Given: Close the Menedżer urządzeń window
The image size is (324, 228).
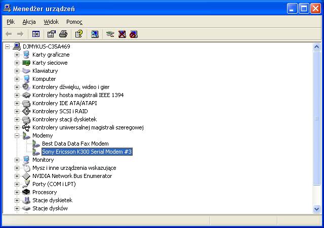Looking at the screenshot, I should coord(316,9).
